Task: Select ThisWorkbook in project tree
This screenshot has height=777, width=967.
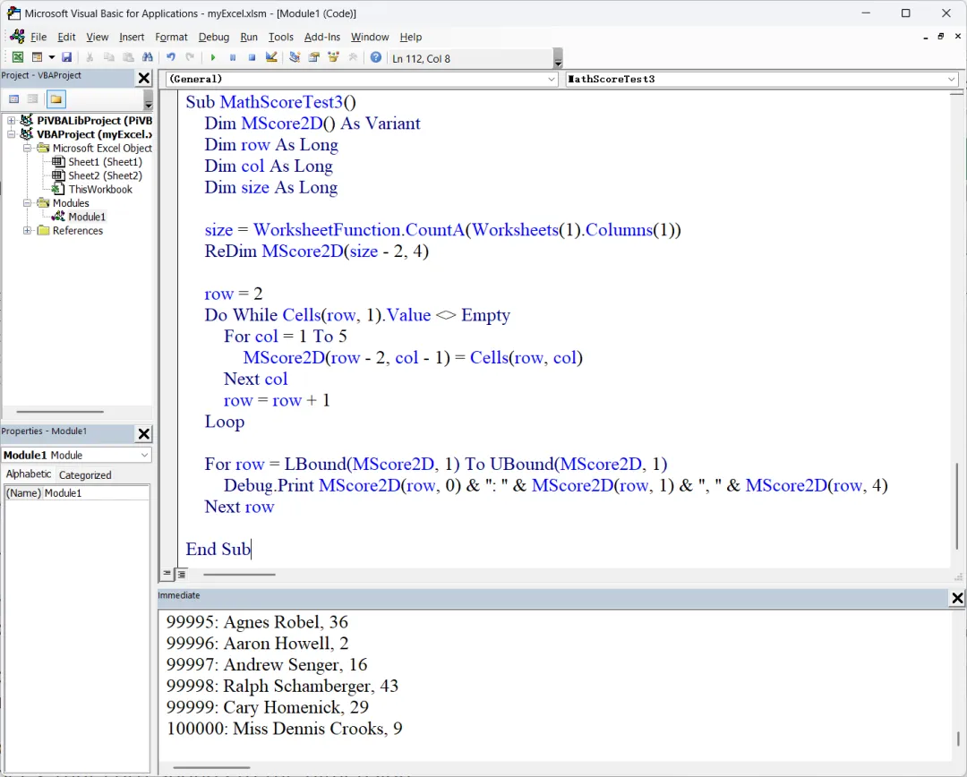Action: coord(100,189)
